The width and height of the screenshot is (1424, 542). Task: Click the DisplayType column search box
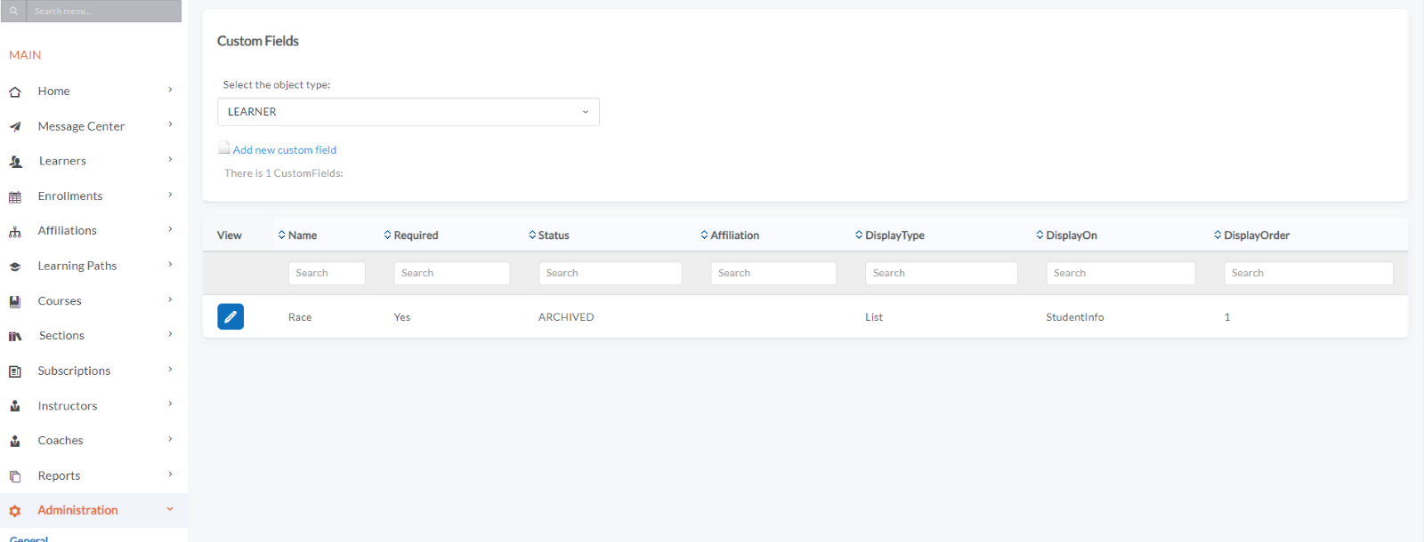pyautogui.click(x=941, y=273)
